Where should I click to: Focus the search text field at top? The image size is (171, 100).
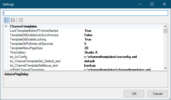pyautogui.click(x=86, y=13)
